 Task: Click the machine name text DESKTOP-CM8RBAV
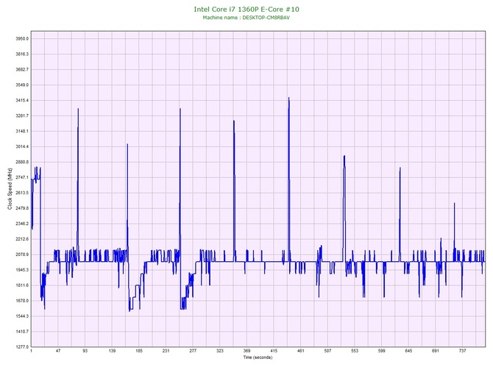pos(266,18)
